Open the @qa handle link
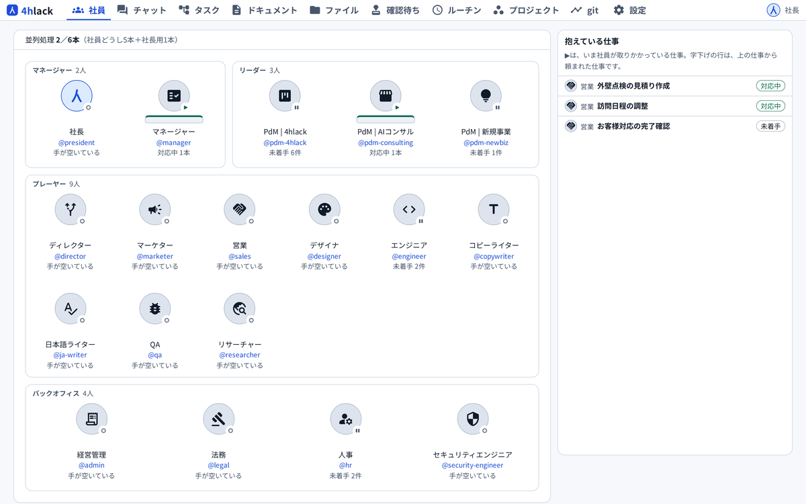This screenshot has height=504, width=806. [x=155, y=355]
